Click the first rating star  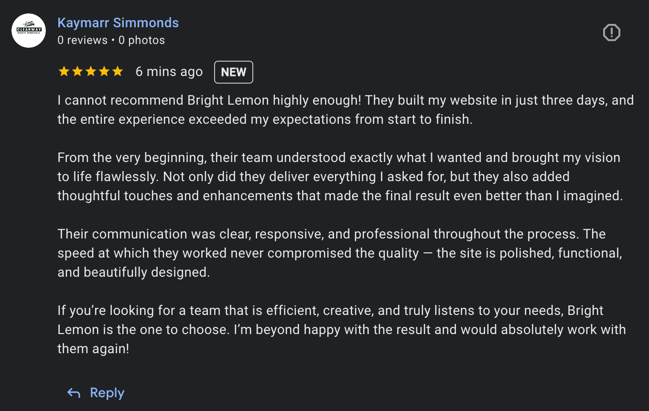point(64,72)
